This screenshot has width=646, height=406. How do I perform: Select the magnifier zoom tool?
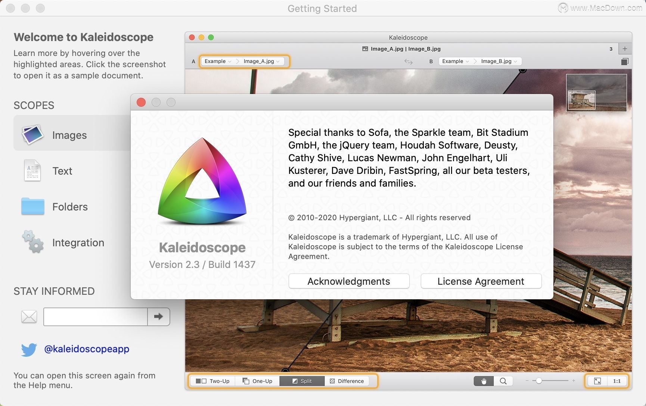tap(503, 381)
